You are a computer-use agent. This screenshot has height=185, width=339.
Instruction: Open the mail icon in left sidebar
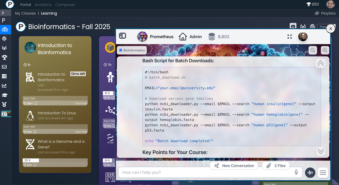[x=4, y=67]
